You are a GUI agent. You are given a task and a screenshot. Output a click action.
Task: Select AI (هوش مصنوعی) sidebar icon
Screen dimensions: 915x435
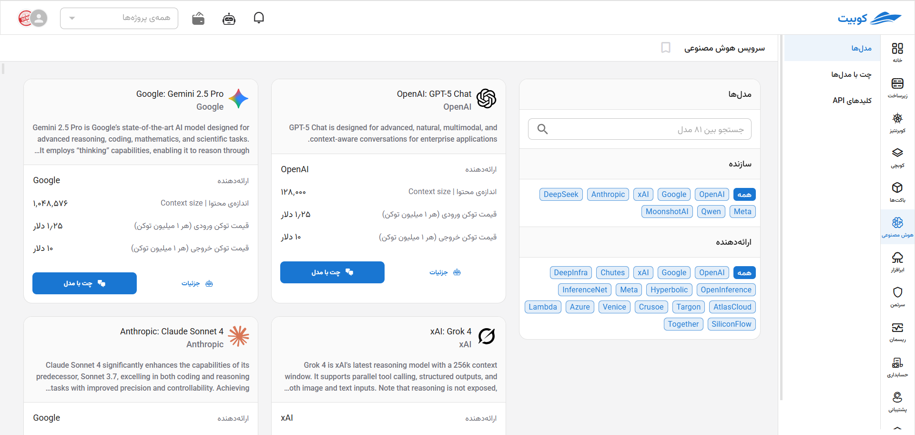click(897, 227)
